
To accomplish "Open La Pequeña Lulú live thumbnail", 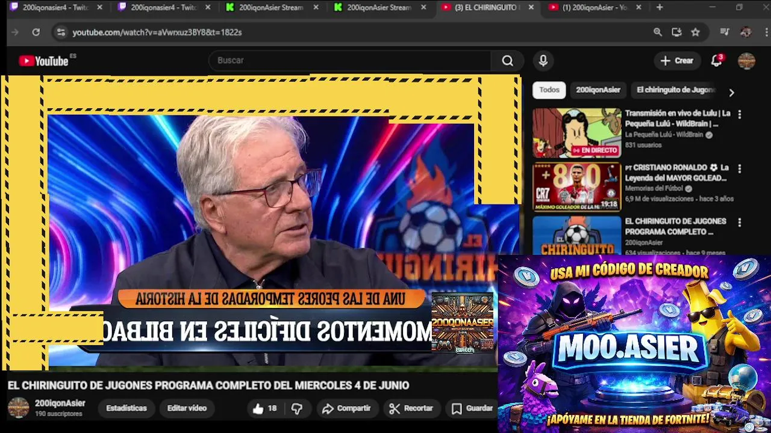I will click(x=576, y=133).
